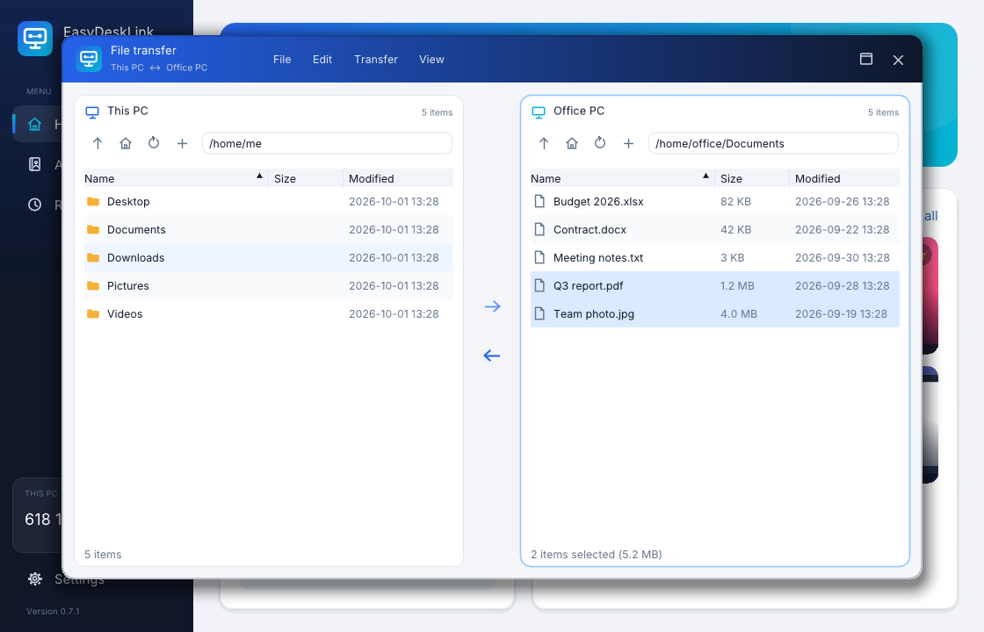
Task: Sort Office PC list by Size column
Action: (x=752, y=179)
